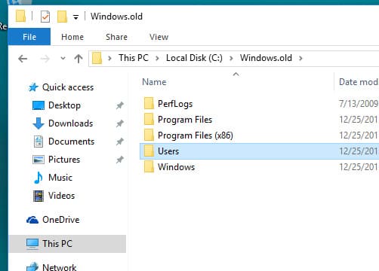
Task: Open Music from Quick access
Action: point(60,178)
